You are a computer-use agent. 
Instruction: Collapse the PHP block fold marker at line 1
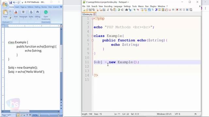coord(93,19)
